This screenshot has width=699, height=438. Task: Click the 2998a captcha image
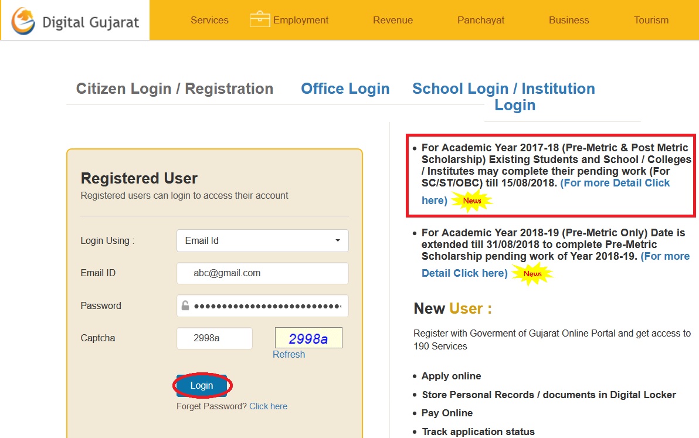coord(308,338)
